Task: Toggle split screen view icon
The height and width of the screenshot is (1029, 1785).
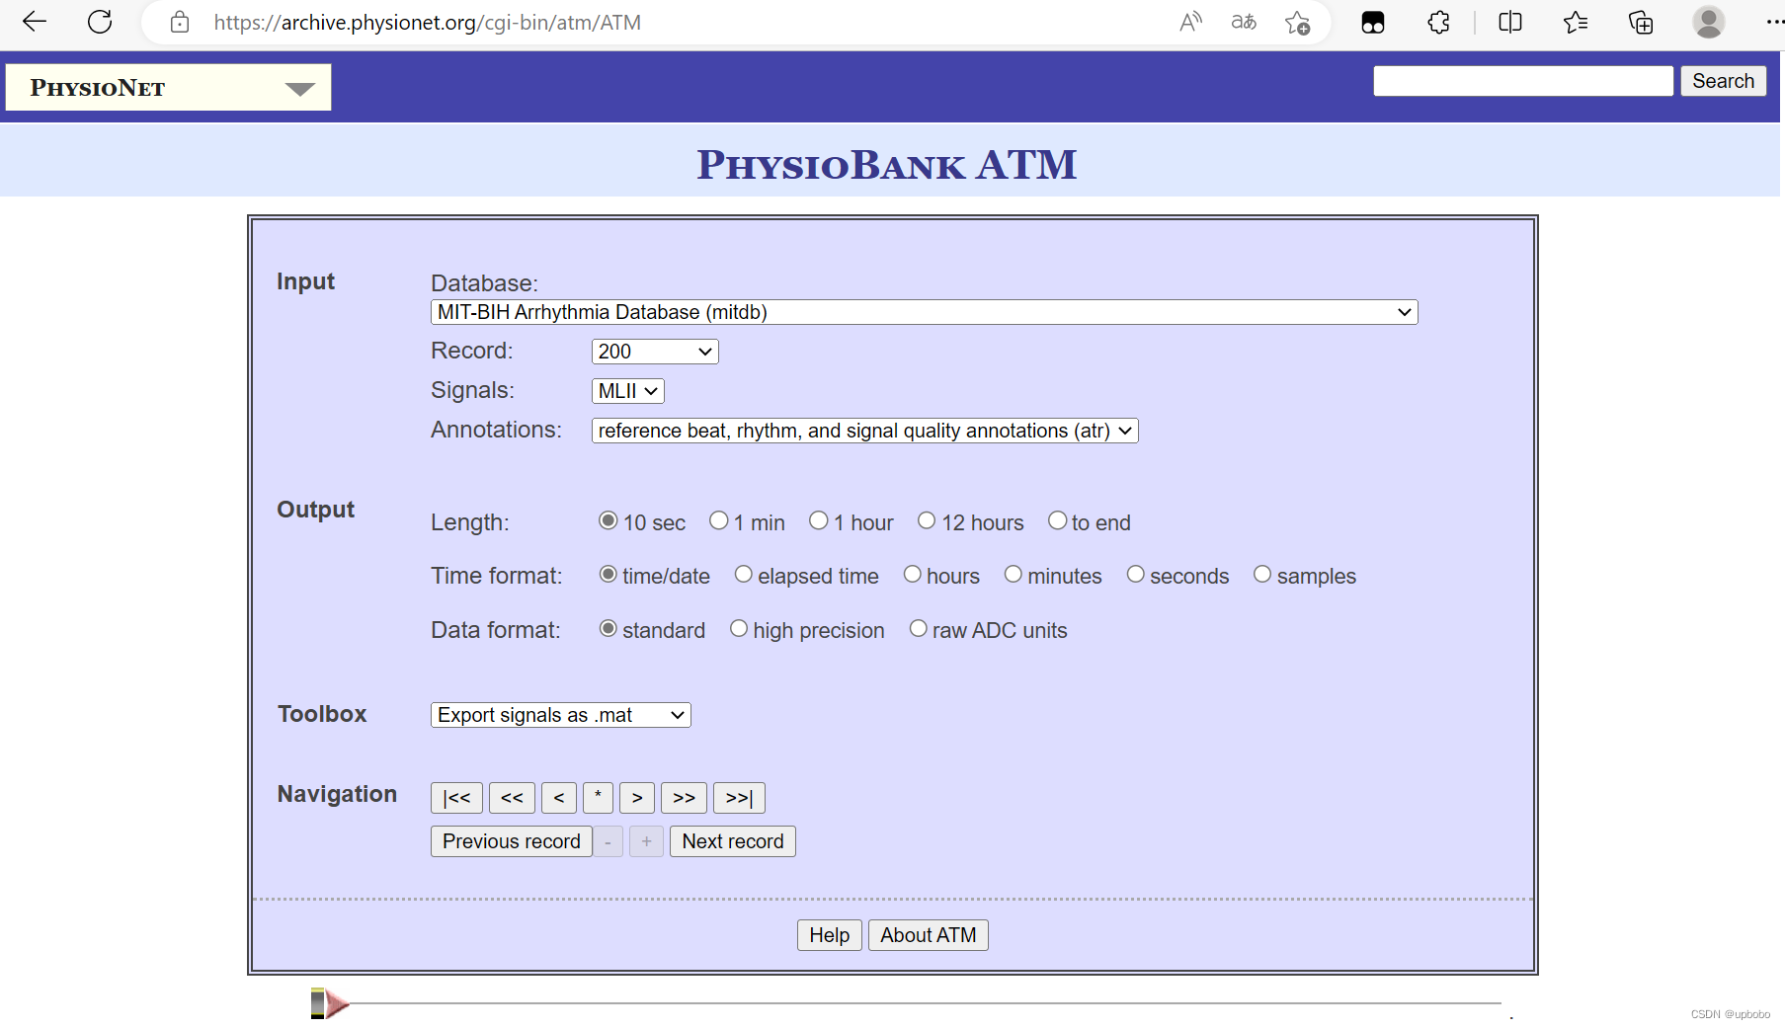Action: [x=1510, y=22]
